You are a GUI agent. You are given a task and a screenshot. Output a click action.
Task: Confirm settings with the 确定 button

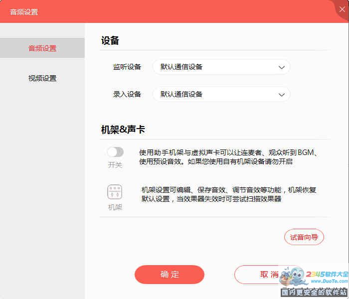pyautogui.click(x=170, y=275)
